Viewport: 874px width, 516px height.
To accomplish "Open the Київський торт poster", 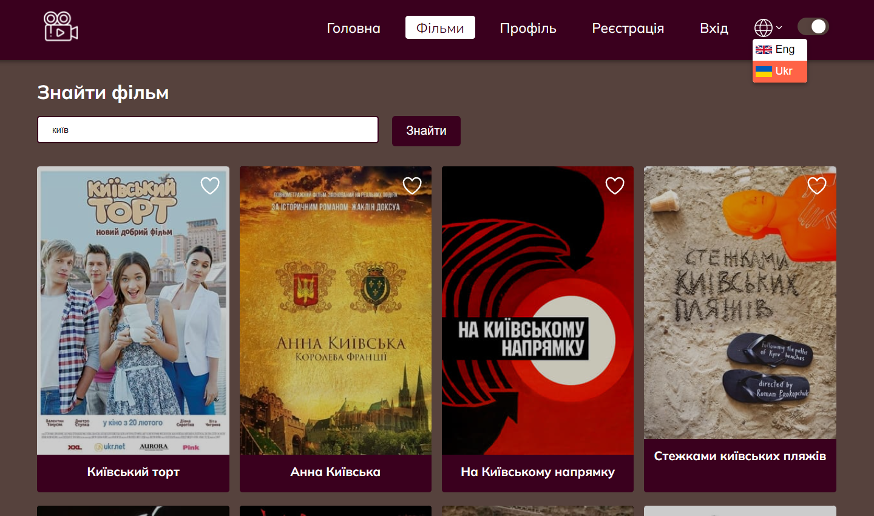I will click(x=134, y=311).
